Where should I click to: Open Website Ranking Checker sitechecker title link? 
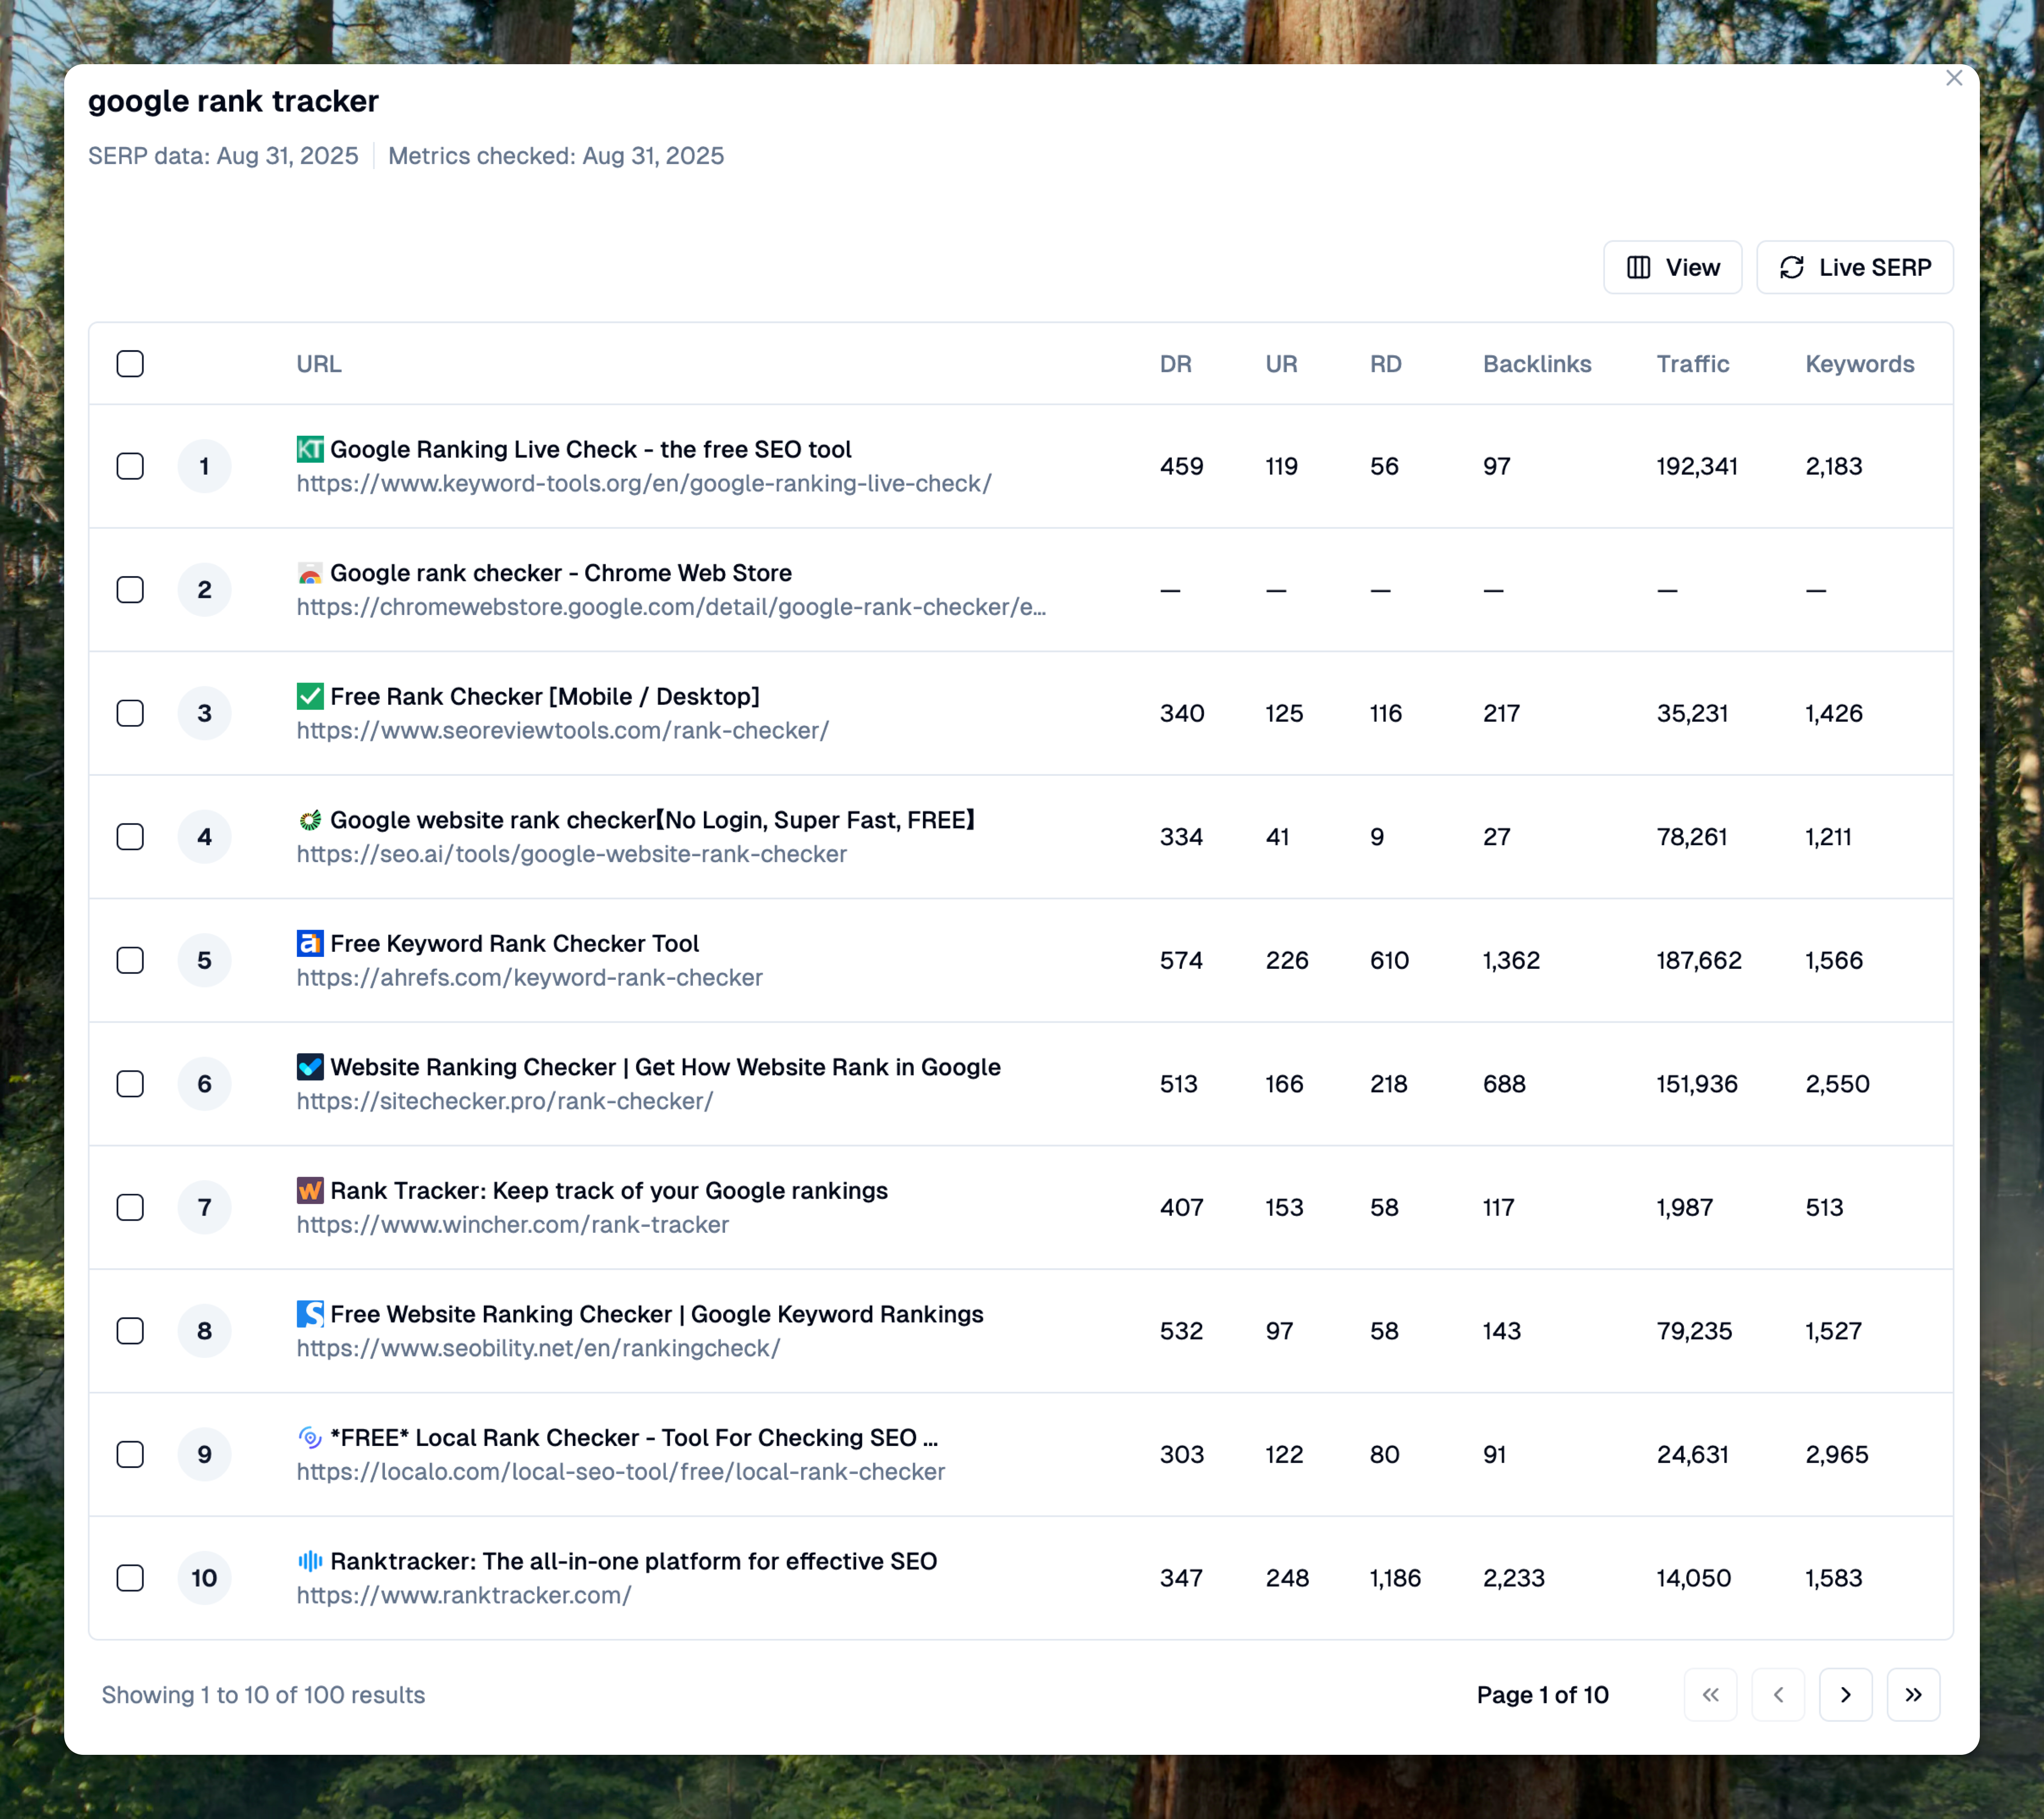665,1067
